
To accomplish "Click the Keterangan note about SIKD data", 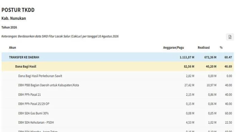I will 60,36.
